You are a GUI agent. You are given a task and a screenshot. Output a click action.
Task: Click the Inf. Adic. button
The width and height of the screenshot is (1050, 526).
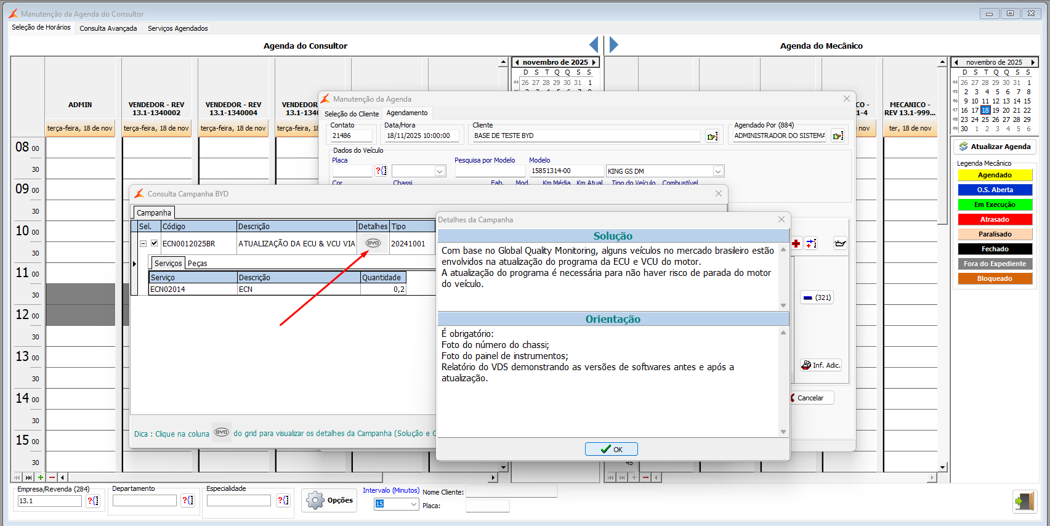822,365
